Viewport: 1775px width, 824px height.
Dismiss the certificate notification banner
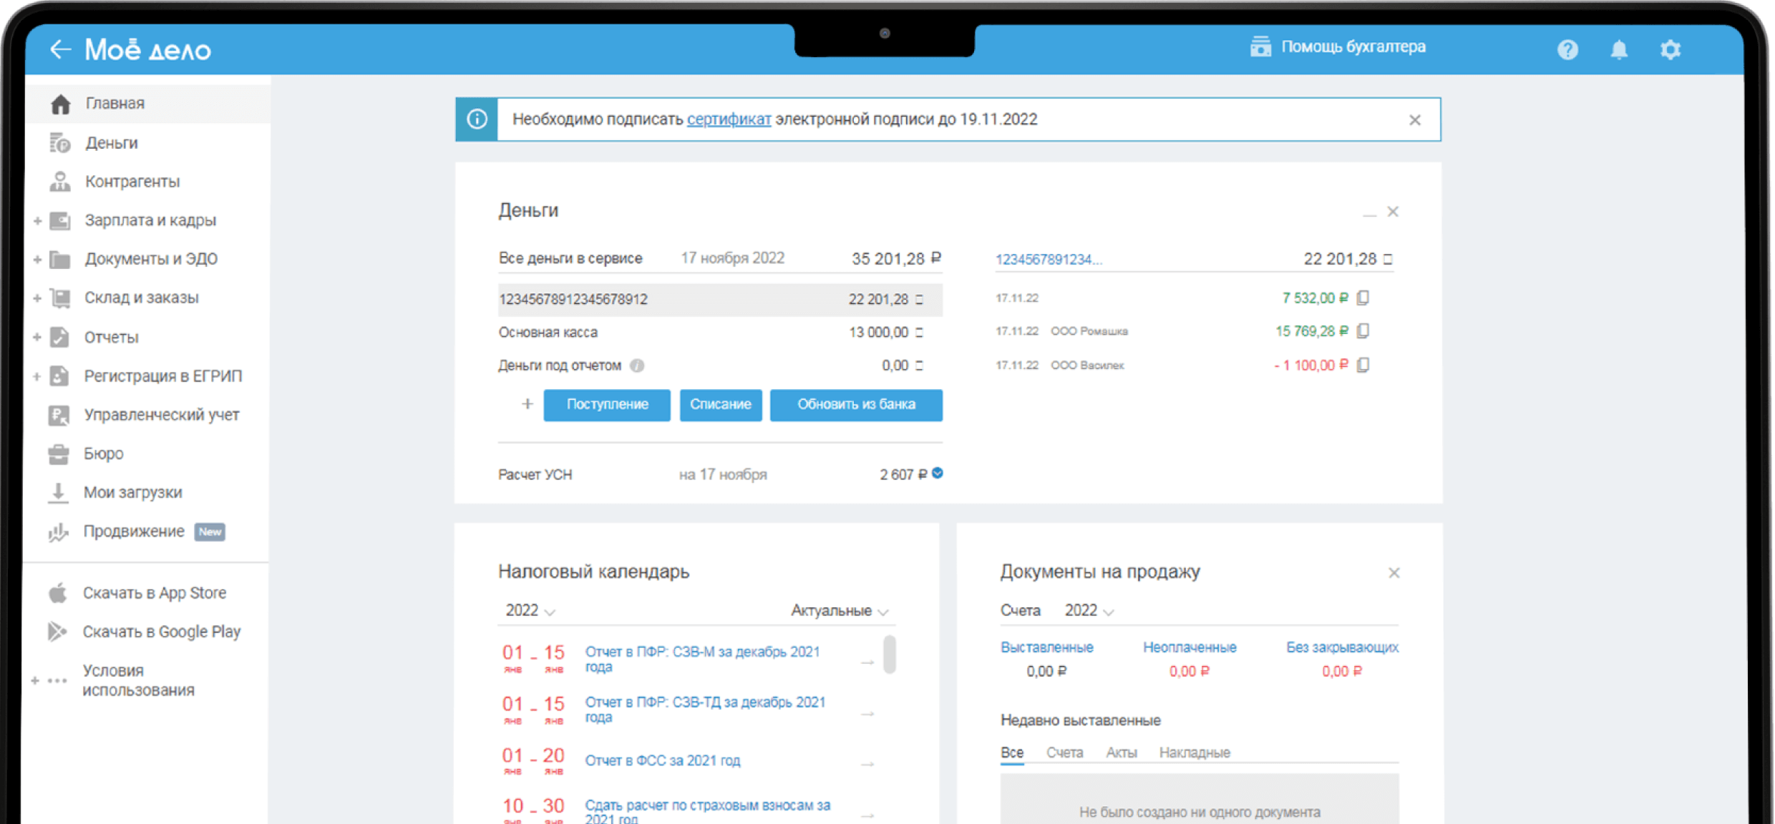1414,120
